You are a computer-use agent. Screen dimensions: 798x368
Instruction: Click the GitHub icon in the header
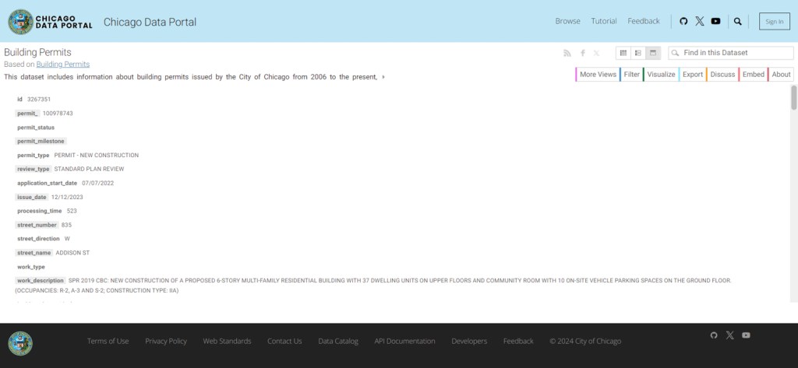click(683, 21)
